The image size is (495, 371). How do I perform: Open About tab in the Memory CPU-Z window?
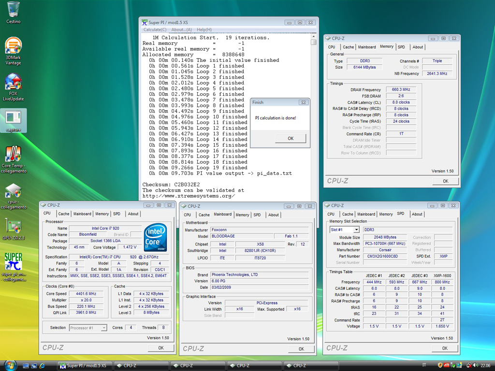coord(418,47)
